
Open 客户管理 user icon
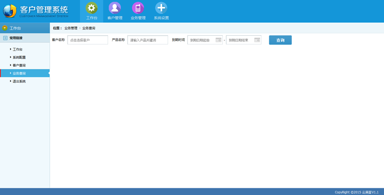(x=115, y=11)
